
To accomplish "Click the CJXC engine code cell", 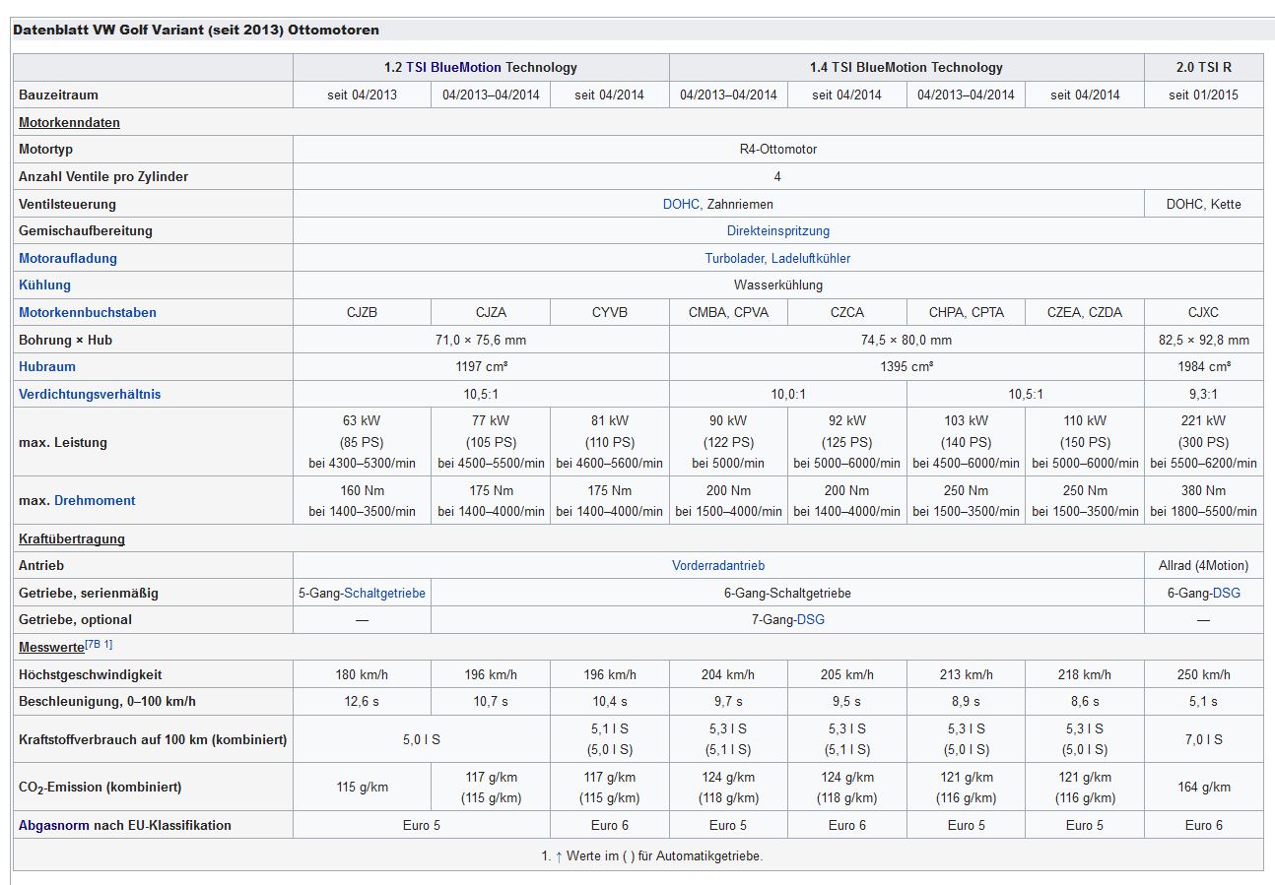I will (x=1203, y=313).
